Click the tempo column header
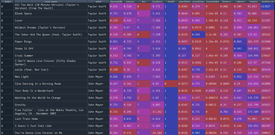Viewport: 275px width, 135px height. point(254,2)
